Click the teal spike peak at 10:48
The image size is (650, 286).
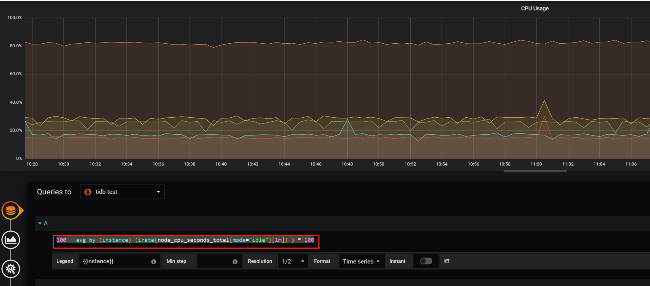tap(347, 120)
